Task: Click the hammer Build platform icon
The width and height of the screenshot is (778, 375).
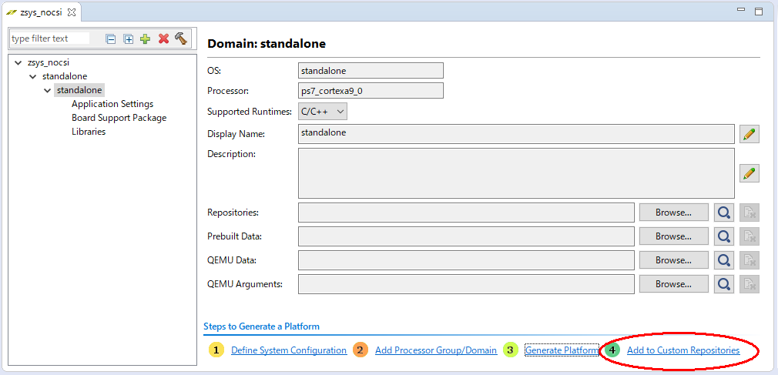Action: pyautogui.click(x=181, y=39)
